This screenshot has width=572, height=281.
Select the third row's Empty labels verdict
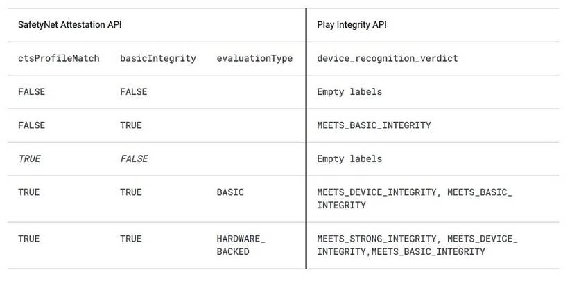pos(349,158)
